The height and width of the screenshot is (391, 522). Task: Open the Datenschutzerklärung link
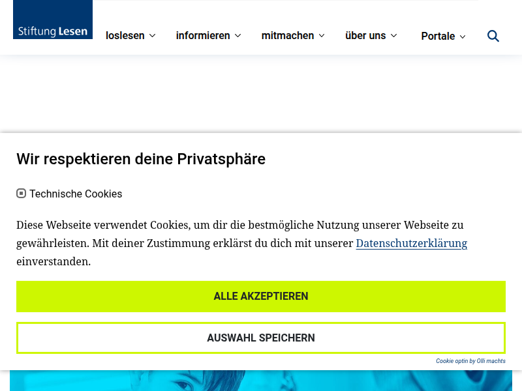point(411,243)
